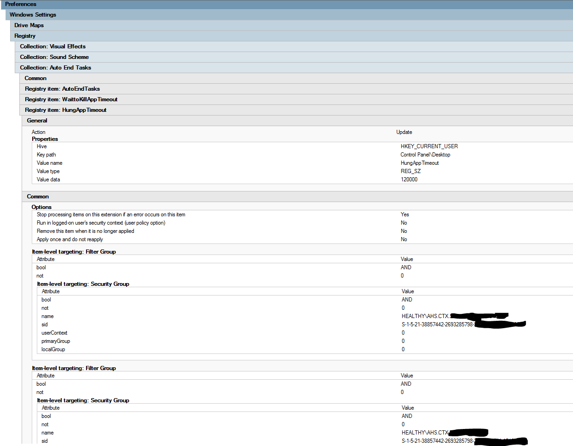Expand Collection: Visual Effects
Image resolution: width=573 pixels, height=446 pixels.
pos(52,46)
